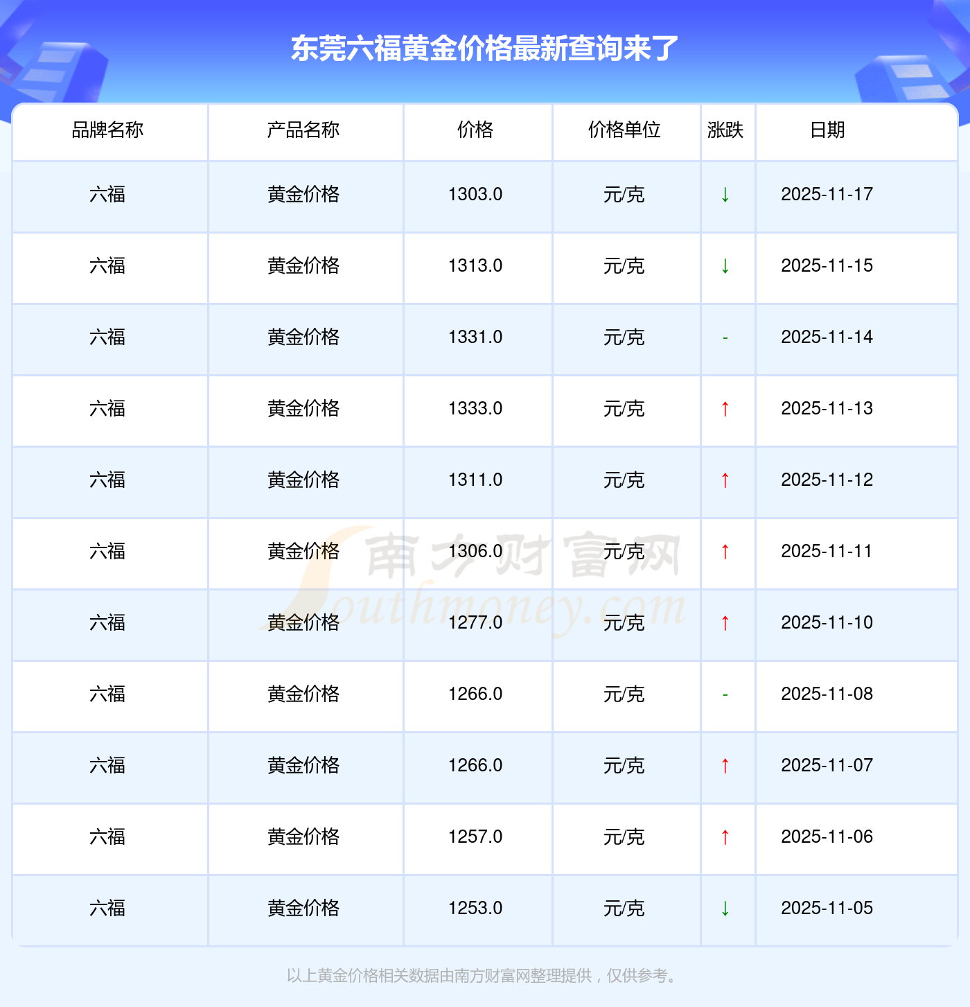Viewport: 970px width, 1007px height.
Task: Click the red up arrow for 2025-11-06
Action: [725, 837]
